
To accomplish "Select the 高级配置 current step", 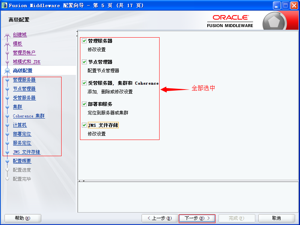I will [x=23, y=71].
